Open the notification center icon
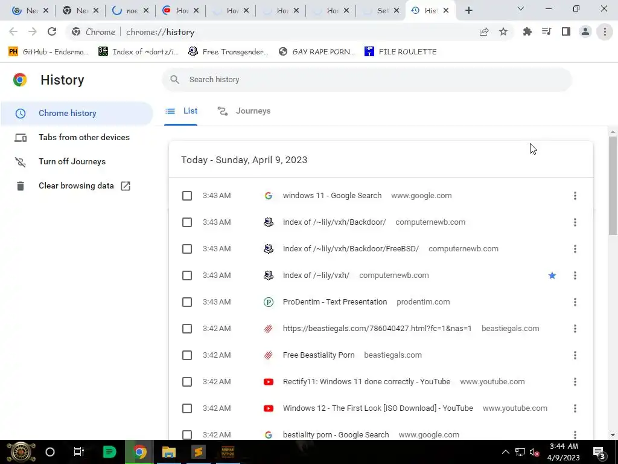Screen dimensions: 618x464 599,453
